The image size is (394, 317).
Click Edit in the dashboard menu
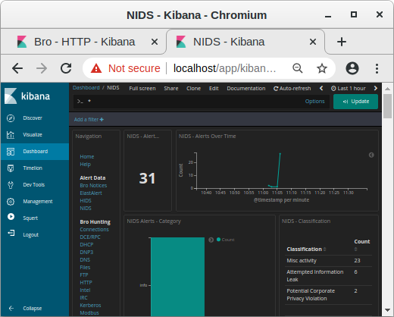(x=214, y=89)
